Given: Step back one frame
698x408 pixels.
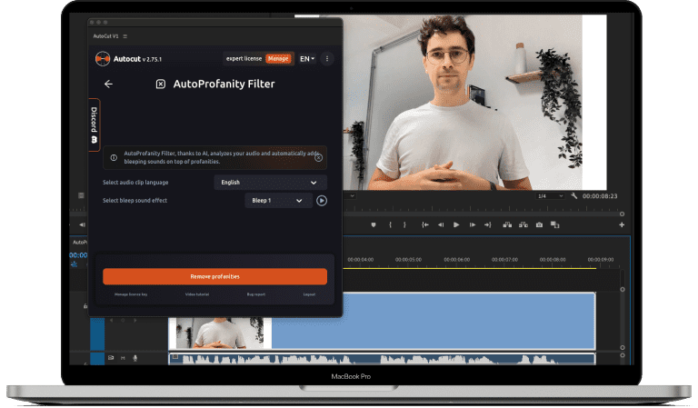Looking at the screenshot, I should (x=441, y=225).
